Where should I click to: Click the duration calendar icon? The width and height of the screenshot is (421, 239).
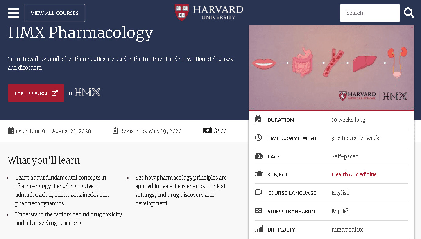[x=258, y=119]
